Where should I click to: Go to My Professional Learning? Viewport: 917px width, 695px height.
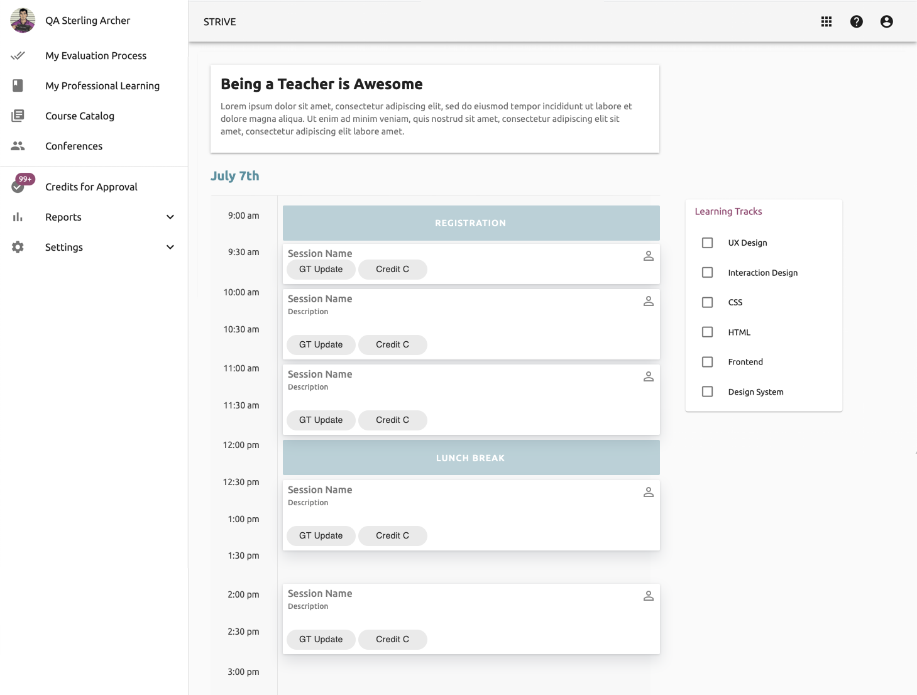coord(102,85)
